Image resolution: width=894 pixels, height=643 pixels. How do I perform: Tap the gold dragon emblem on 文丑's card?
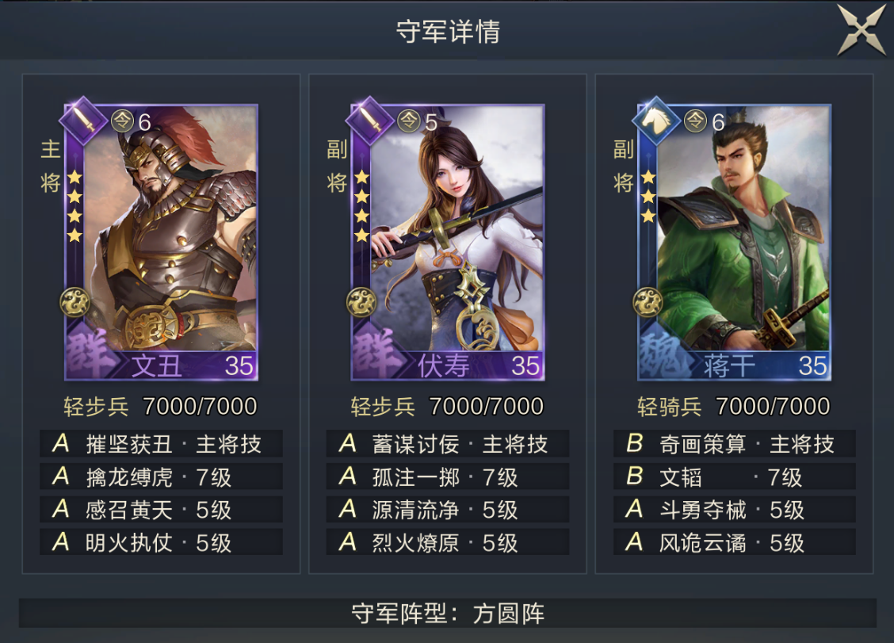pyautogui.click(x=74, y=302)
